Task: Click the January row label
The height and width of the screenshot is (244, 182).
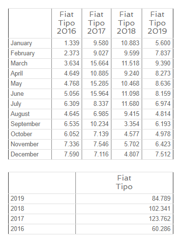Action: coord(21,43)
